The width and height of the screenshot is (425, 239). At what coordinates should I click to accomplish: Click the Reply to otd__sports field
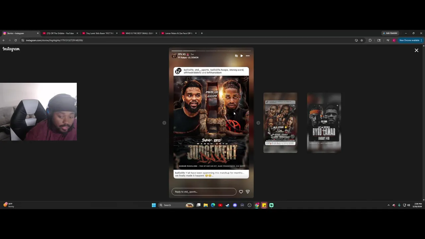click(x=204, y=192)
